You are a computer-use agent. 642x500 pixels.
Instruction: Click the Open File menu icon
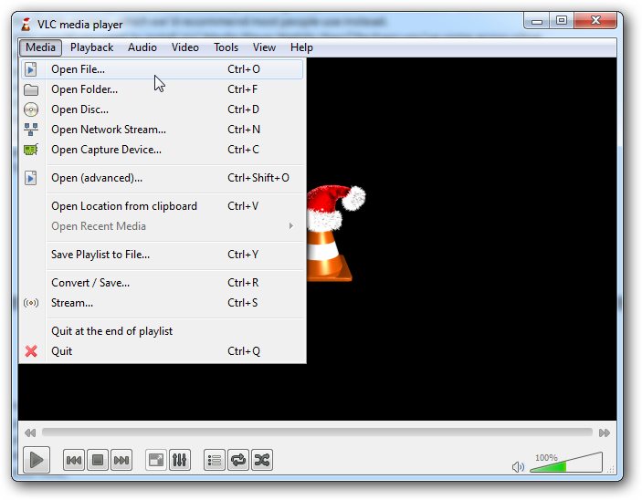(x=31, y=69)
